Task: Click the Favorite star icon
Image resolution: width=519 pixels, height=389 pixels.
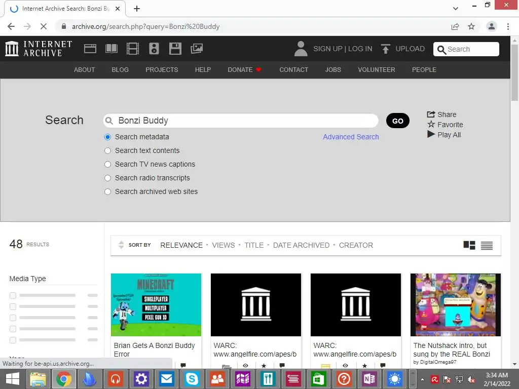Action: click(x=431, y=125)
